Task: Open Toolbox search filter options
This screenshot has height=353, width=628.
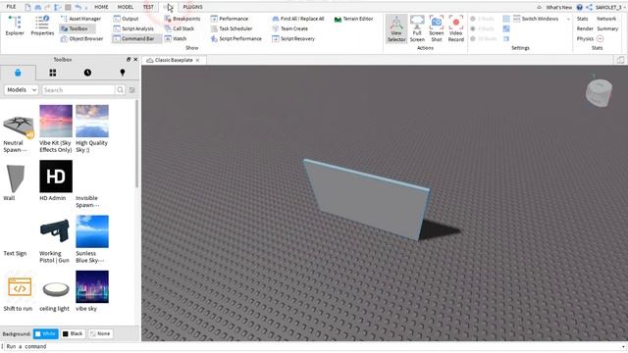Action: (131, 90)
